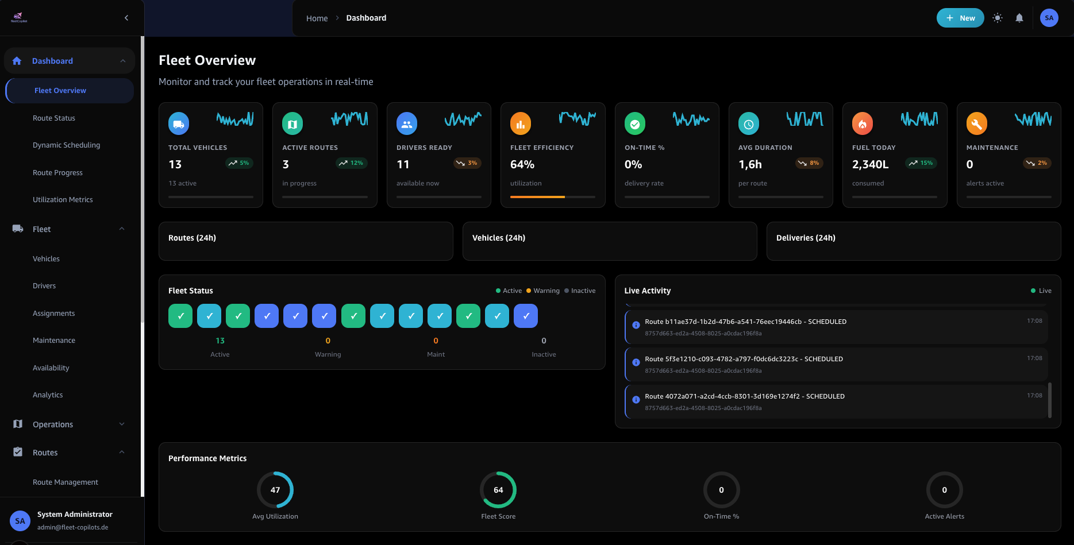Open the notifications bell
The image size is (1074, 545).
1019,18
